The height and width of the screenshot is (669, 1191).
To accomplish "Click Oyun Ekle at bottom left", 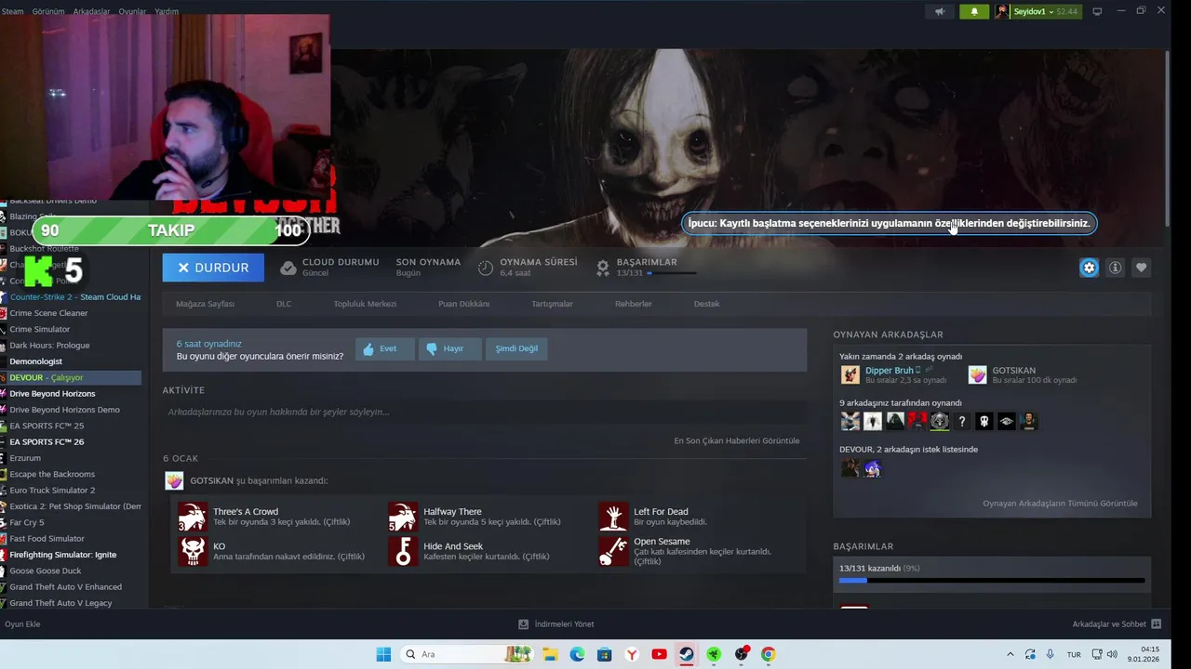I will tap(22, 624).
